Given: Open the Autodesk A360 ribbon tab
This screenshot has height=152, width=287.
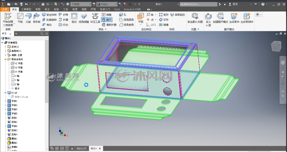Looking at the screenshot, I should 132,9.
